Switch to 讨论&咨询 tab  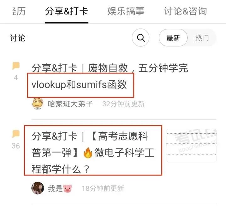(x=186, y=11)
